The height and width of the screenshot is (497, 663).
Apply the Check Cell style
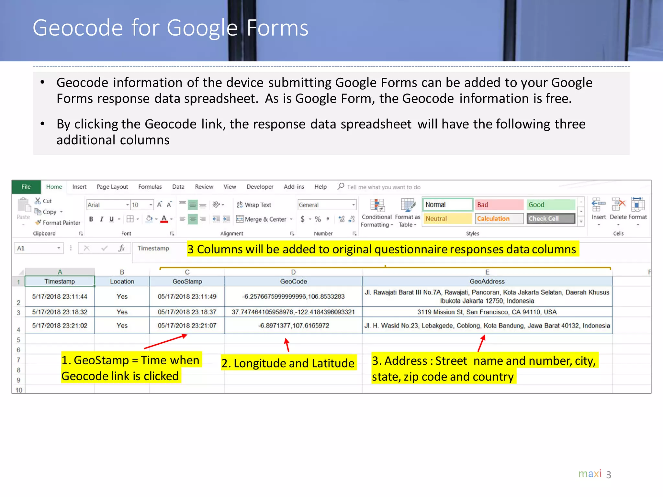point(551,219)
